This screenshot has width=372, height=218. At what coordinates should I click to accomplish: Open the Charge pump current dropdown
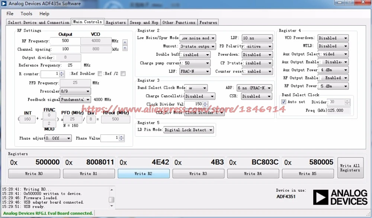click(195, 63)
